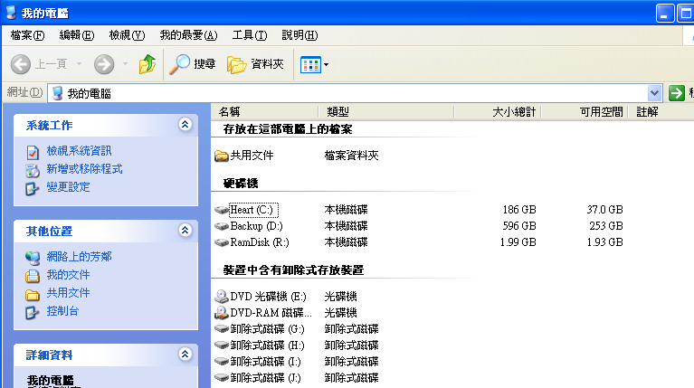This screenshot has width=694, height=388.
Task: Collapse the 其他位置 panel
Action: (x=185, y=232)
